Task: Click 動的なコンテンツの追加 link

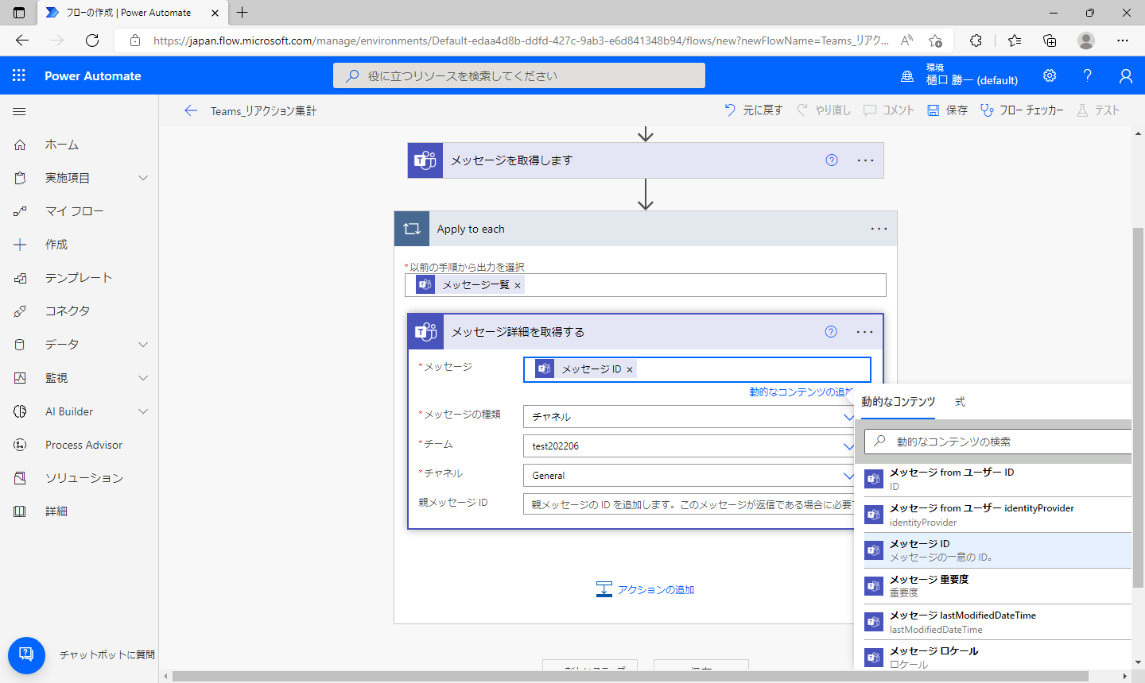Action: (x=801, y=392)
